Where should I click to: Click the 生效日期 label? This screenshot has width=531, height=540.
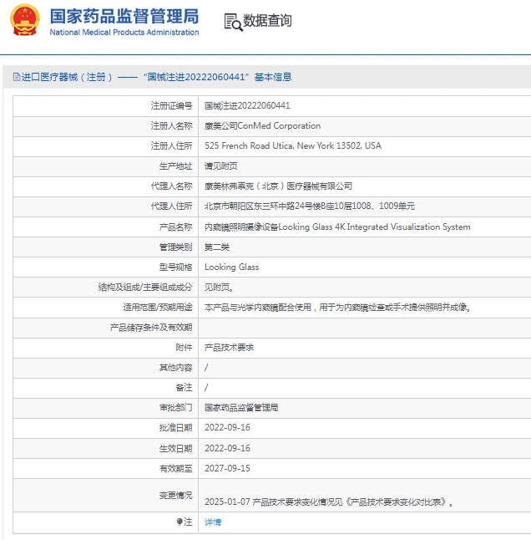coord(175,448)
